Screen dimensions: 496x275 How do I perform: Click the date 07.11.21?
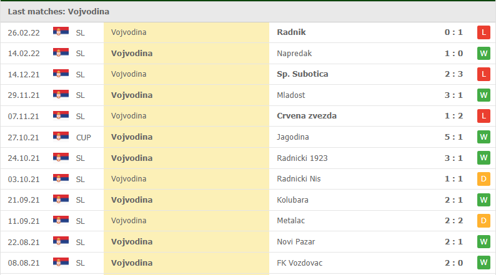click(x=24, y=117)
